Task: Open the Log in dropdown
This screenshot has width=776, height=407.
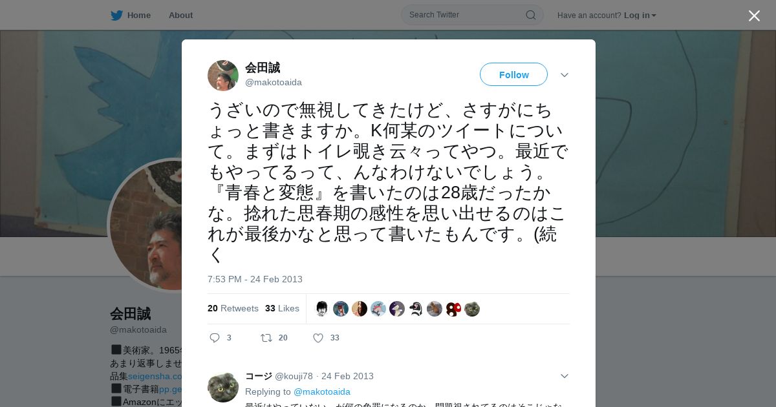Action: tap(640, 15)
